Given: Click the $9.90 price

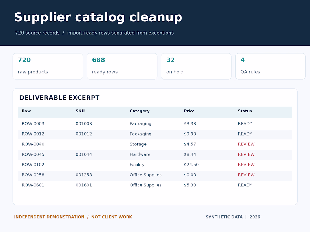Looking at the screenshot, I should [190, 134].
